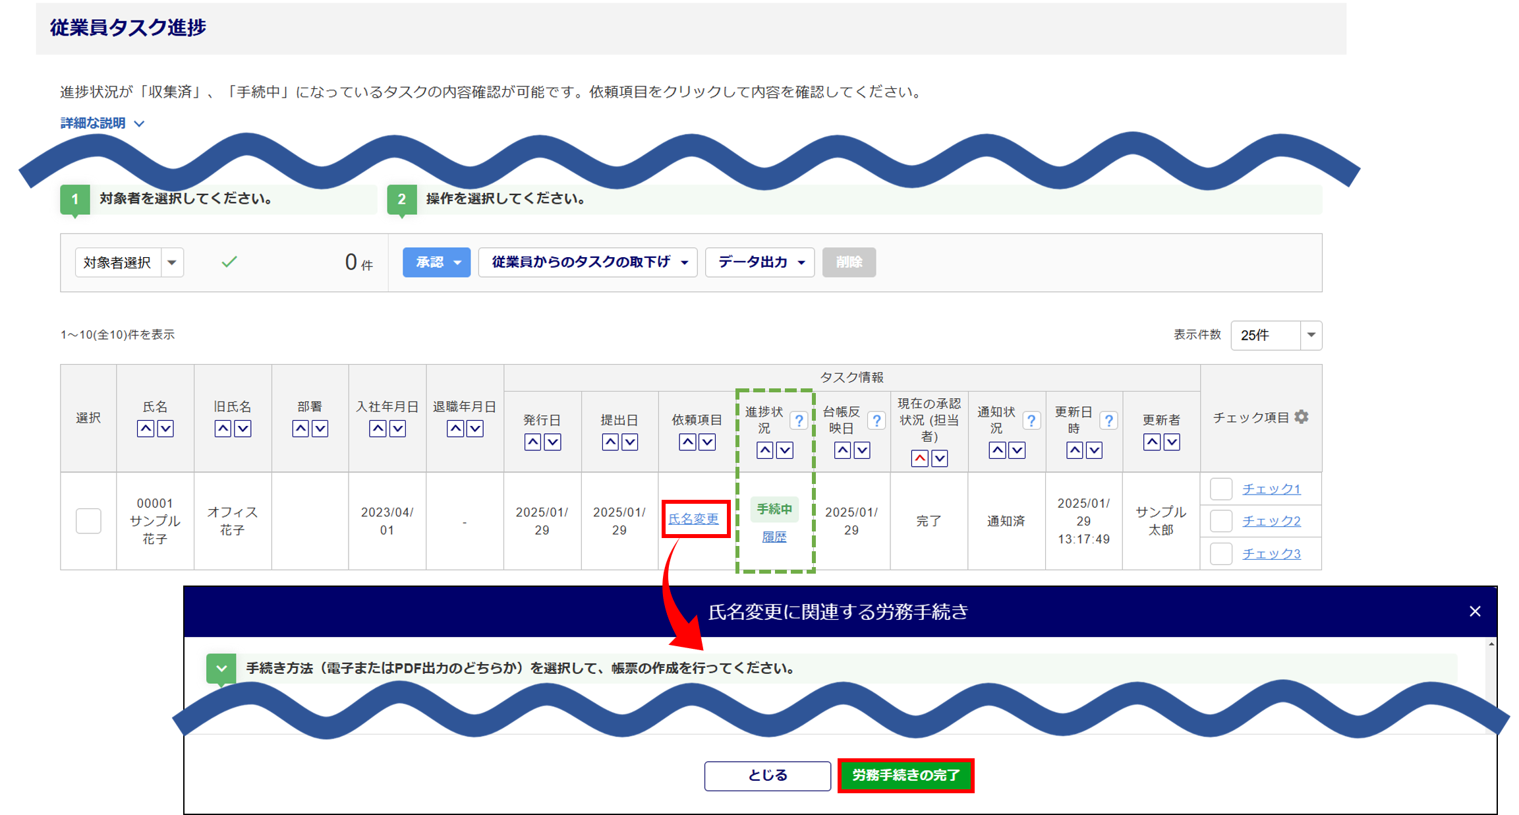Click help icon beside 進捗状況 header
The image size is (1519, 815).
(799, 421)
